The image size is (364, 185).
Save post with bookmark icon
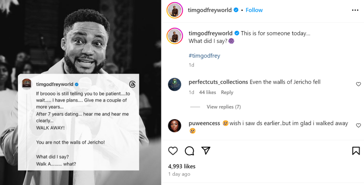pos(356,151)
